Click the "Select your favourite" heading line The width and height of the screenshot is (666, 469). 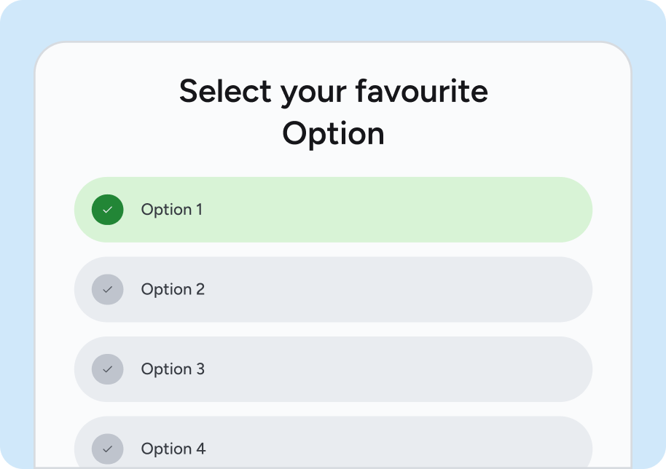tap(333, 92)
